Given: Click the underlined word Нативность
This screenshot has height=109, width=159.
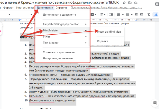Looking at the screenshot, I should tap(37, 96).
